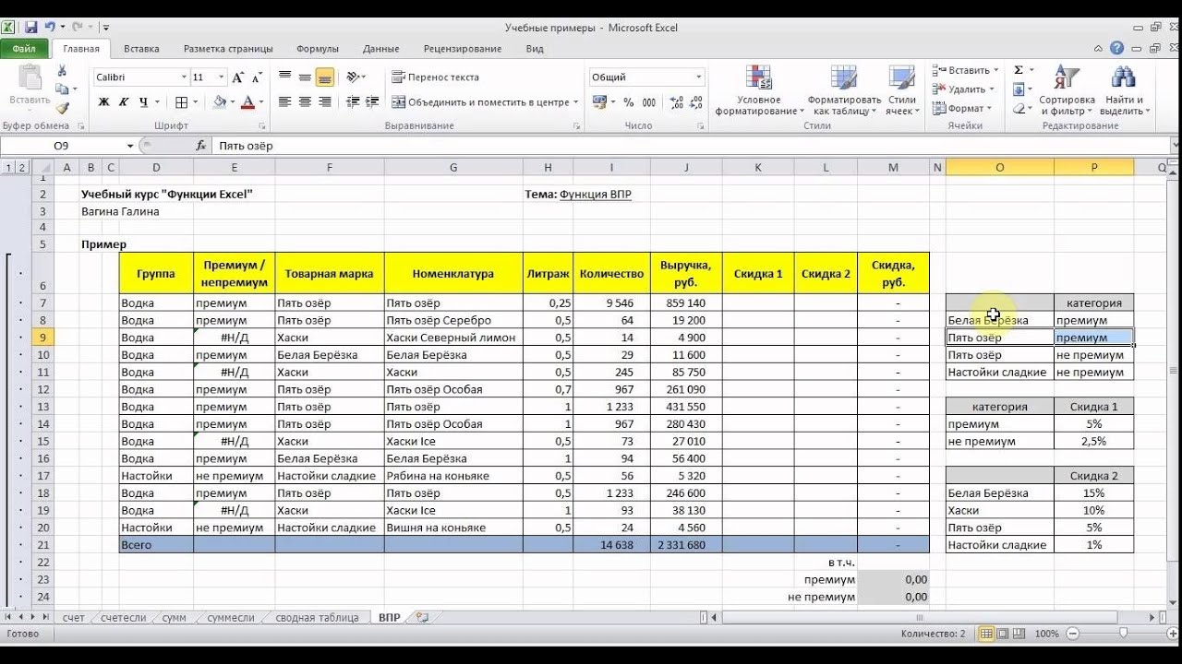
Task: Switch to Вид ribbon tab
Action: coord(535,49)
